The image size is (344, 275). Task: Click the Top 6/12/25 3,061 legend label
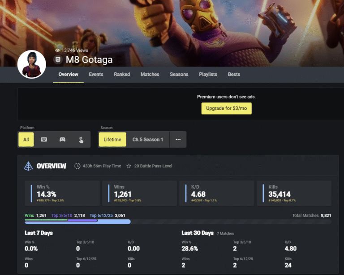click(x=107, y=216)
